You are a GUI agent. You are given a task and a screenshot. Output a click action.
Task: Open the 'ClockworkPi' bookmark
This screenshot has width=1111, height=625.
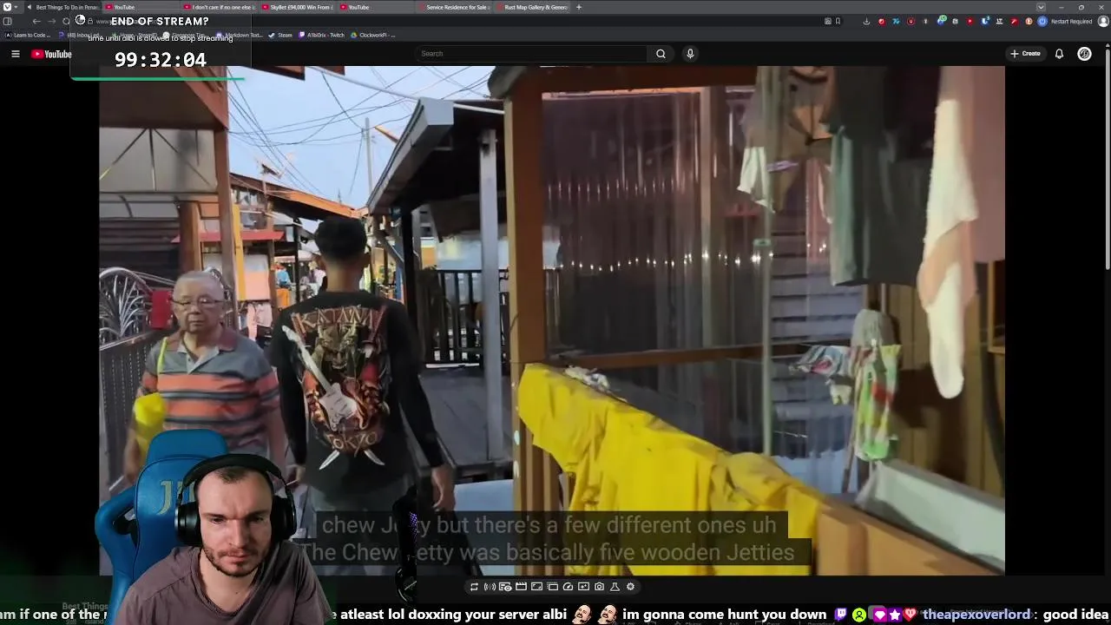click(x=372, y=36)
